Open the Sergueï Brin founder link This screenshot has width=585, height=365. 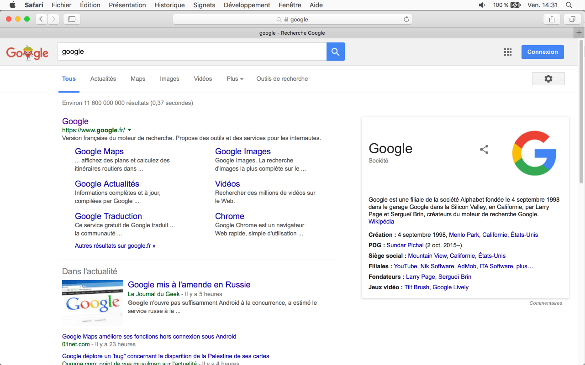coord(455,276)
